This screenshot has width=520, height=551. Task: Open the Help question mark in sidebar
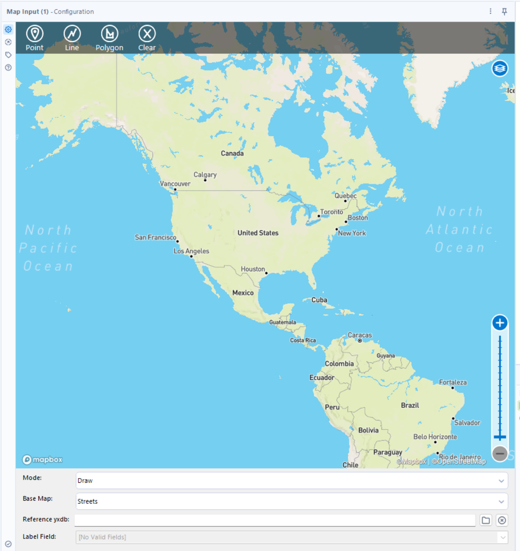click(8, 67)
